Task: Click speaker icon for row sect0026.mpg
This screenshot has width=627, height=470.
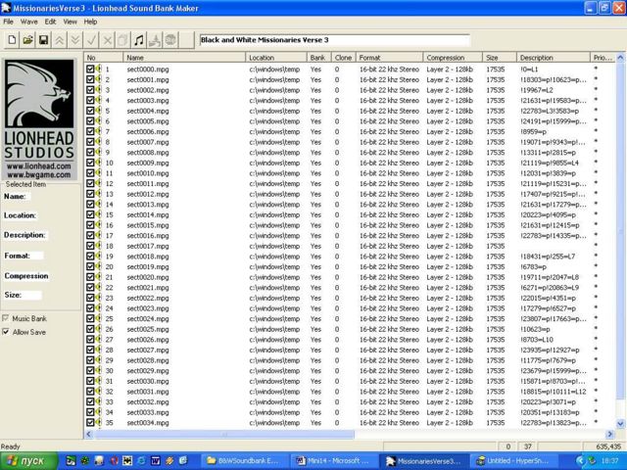Action: click(x=99, y=339)
